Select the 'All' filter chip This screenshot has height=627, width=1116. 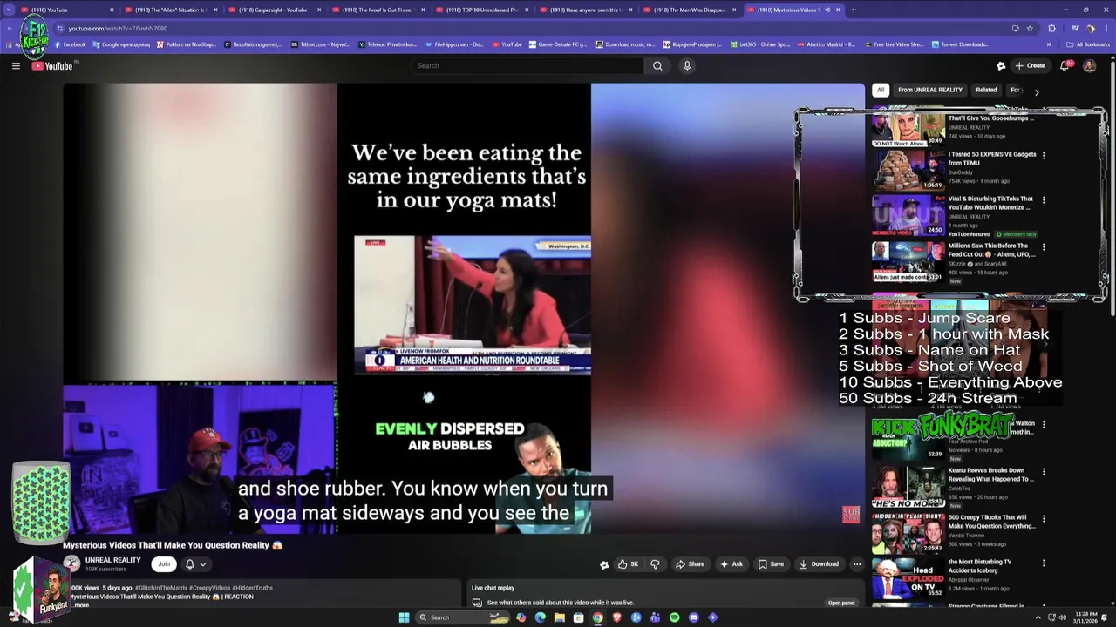pyautogui.click(x=881, y=90)
